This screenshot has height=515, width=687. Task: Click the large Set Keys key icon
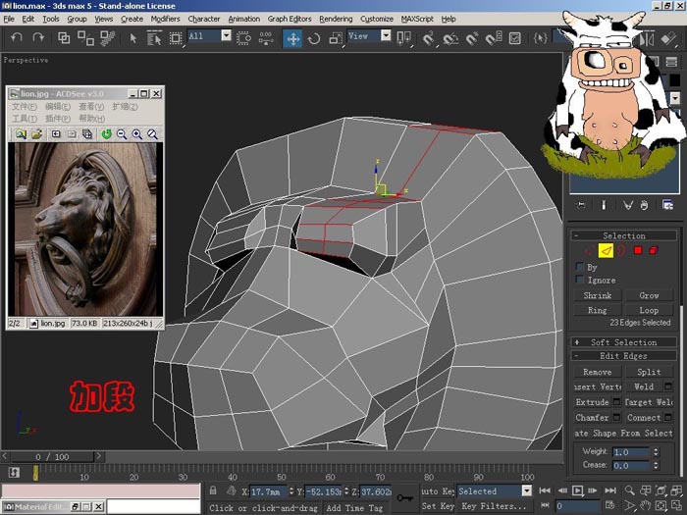pyautogui.click(x=404, y=498)
